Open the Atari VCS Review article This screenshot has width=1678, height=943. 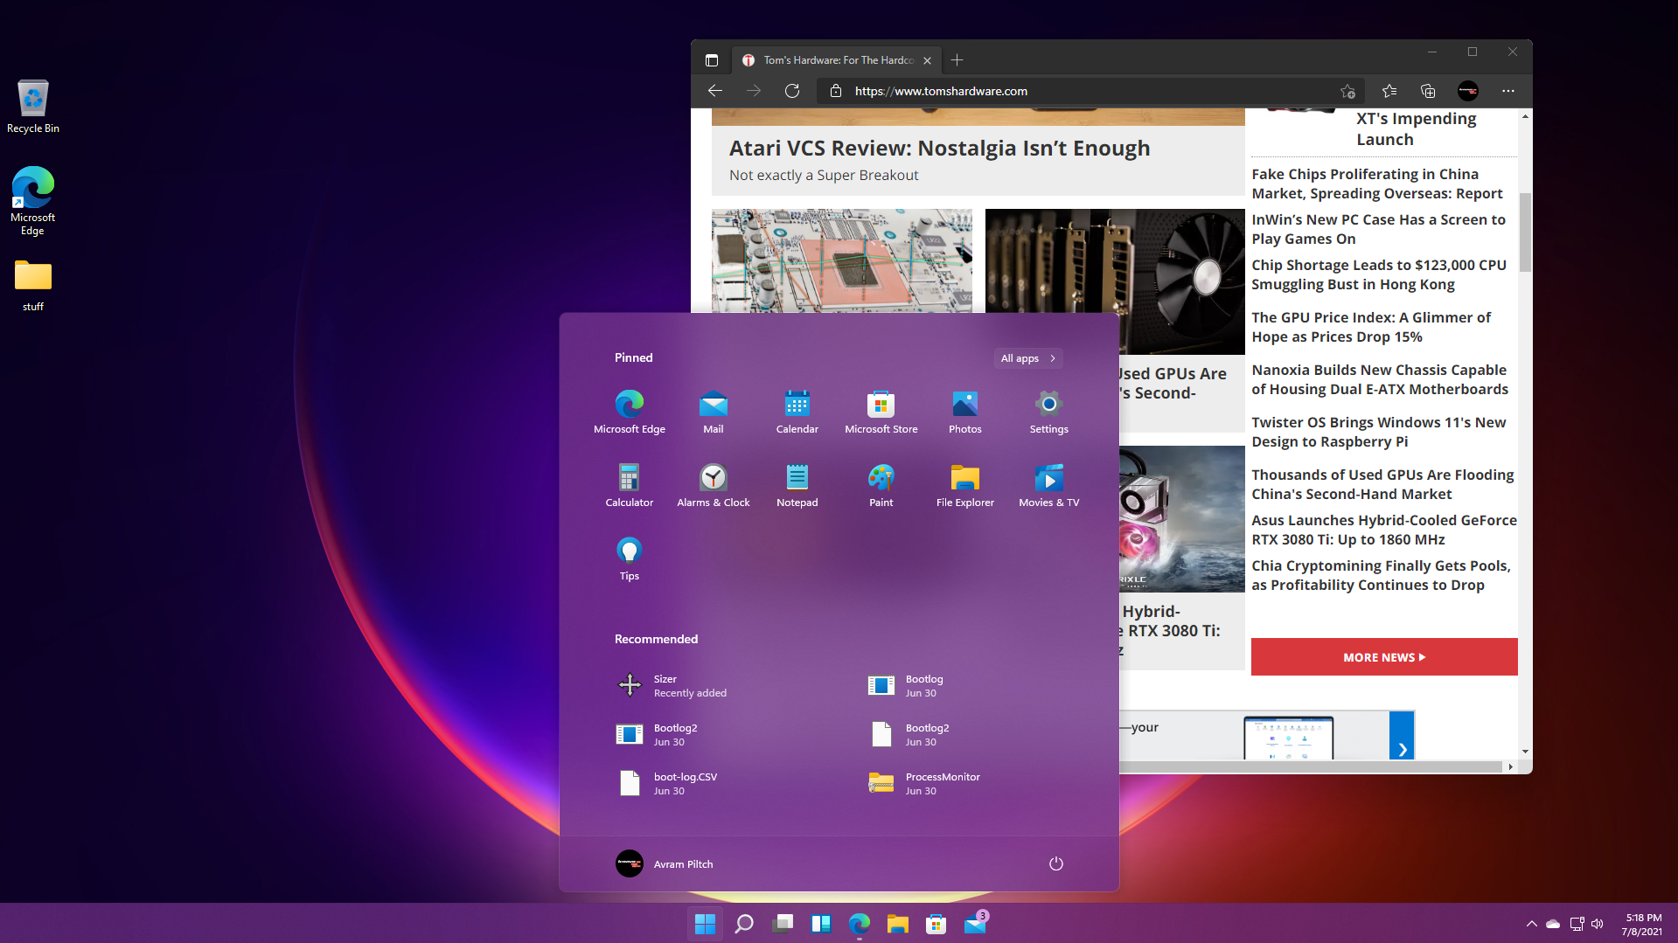939,148
